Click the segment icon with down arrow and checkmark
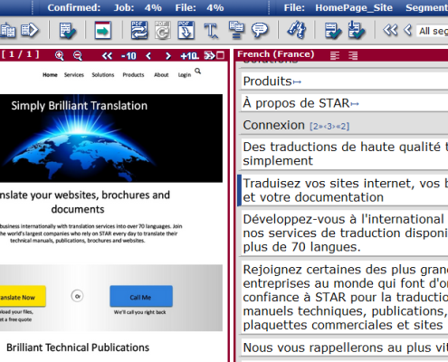Viewport: 448px width, 362px height. [357, 30]
